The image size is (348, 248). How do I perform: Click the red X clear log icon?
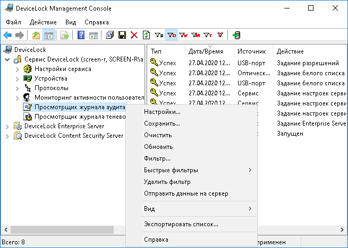pyautogui.click(x=134, y=36)
